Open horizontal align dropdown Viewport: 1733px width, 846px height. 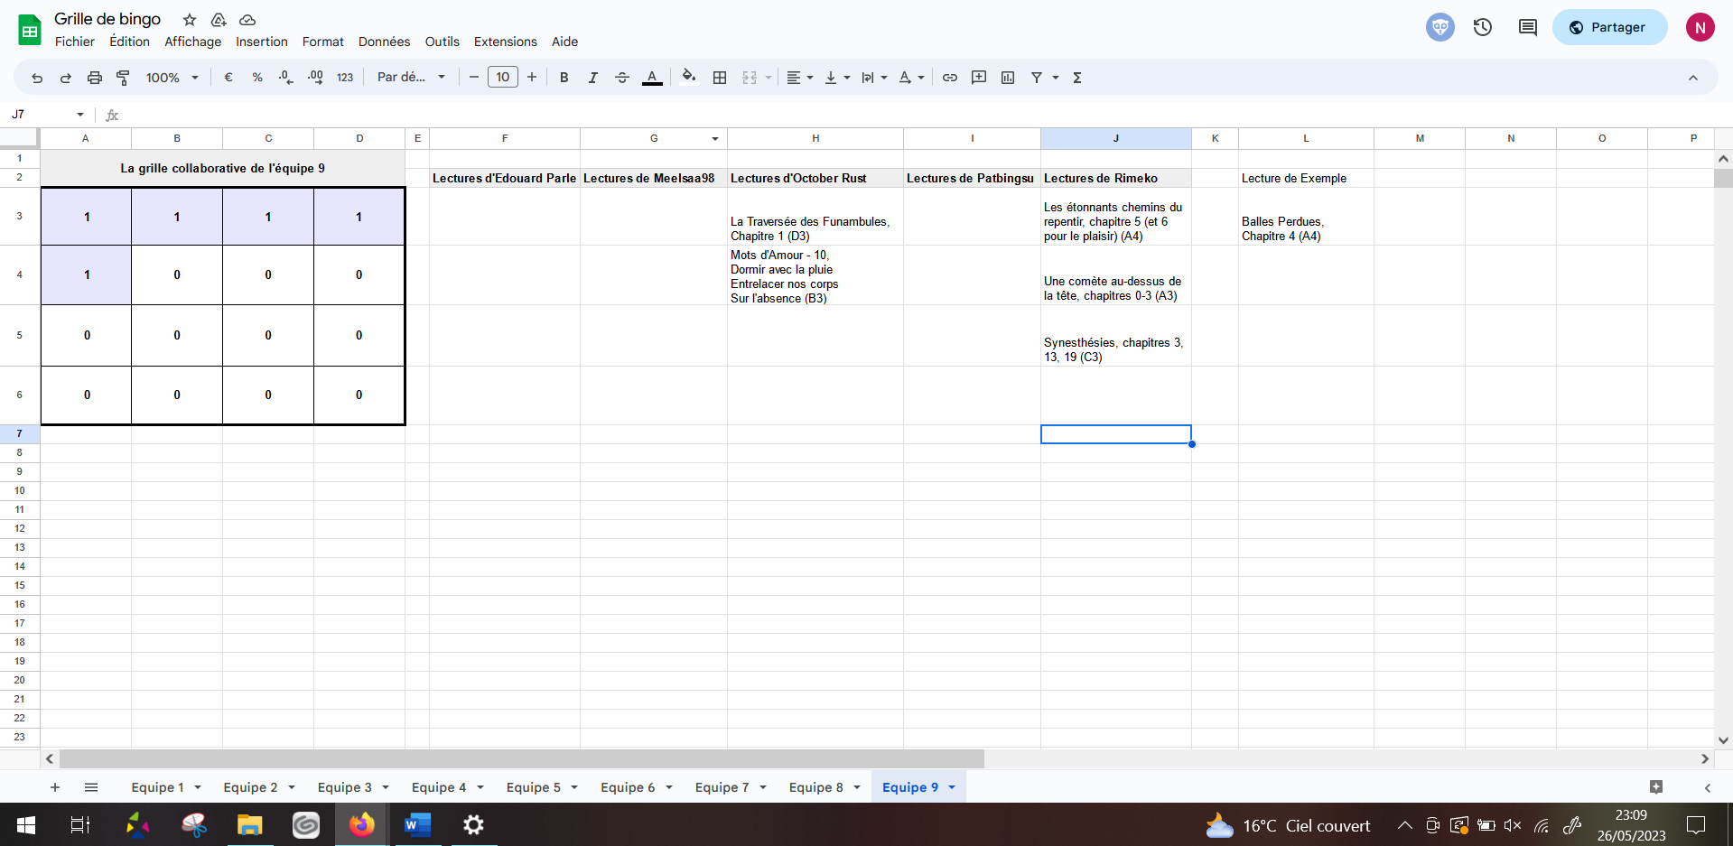(x=799, y=78)
